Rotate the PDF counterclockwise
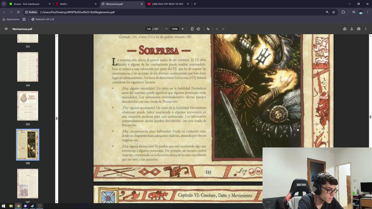The image size is (372, 209). coord(198,29)
